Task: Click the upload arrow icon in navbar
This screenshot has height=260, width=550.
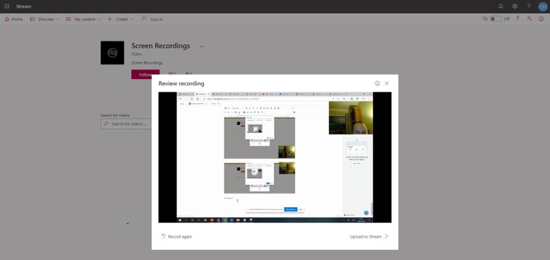Action: click(520, 19)
